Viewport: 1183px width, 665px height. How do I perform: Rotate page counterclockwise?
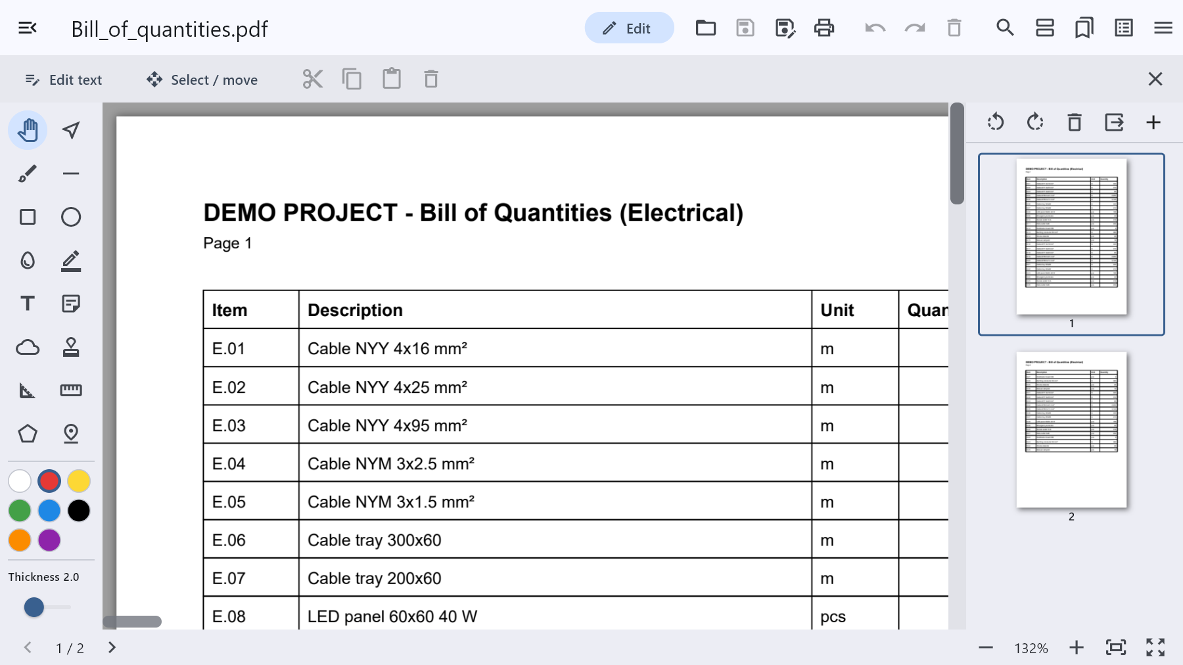click(x=996, y=122)
